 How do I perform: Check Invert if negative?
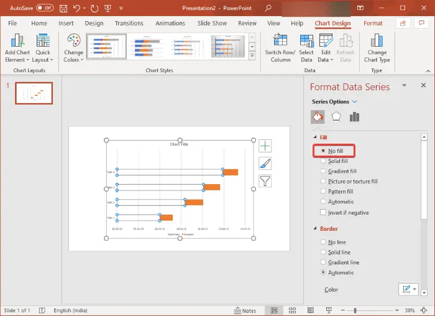tap(323, 212)
